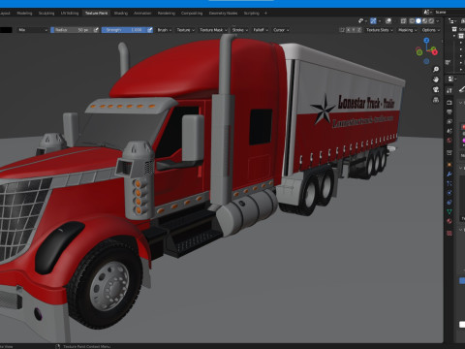The image size is (465, 349).
Task: Switch to the Modeling workspace tab
Action: click(24, 14)
